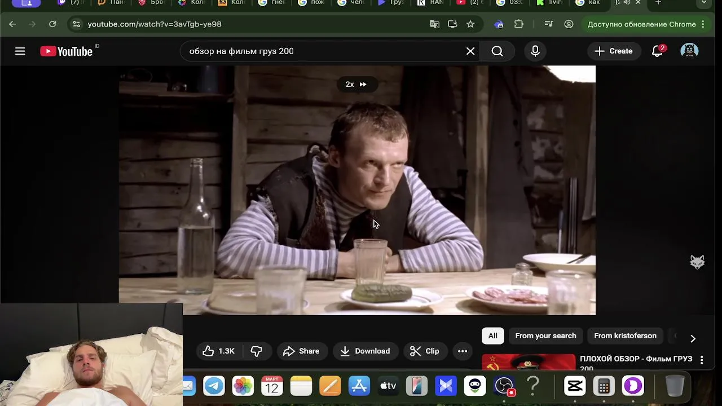Select the 'From your search' chip
This screenshot has height=406, width=722.
click(x=545, y=336)
